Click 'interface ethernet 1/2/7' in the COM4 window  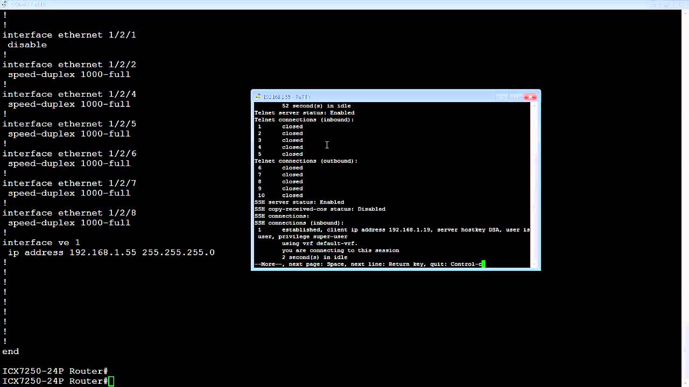[x=69, y=183]
